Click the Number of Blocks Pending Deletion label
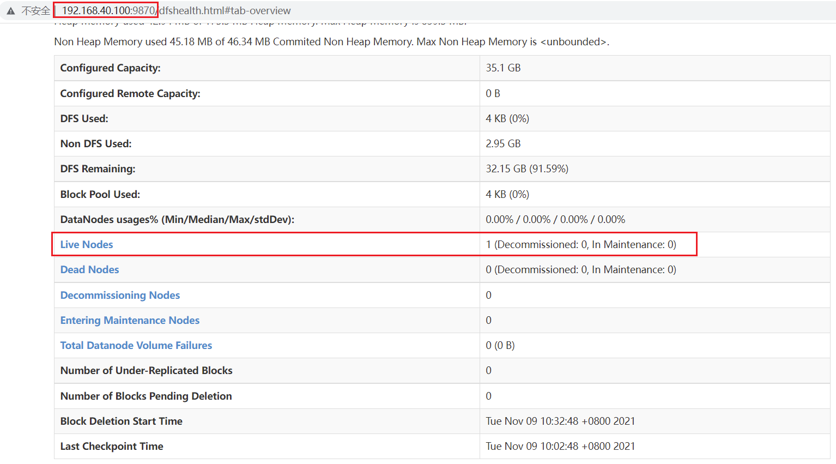836x464 pixels. pyautogui.click(x=146, y=396)
